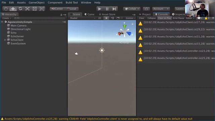This screenshot has width=215, height=121.
Task: Select Main Camera in Hierarchy
Action: pyautogui.click(x=18, y=26)
